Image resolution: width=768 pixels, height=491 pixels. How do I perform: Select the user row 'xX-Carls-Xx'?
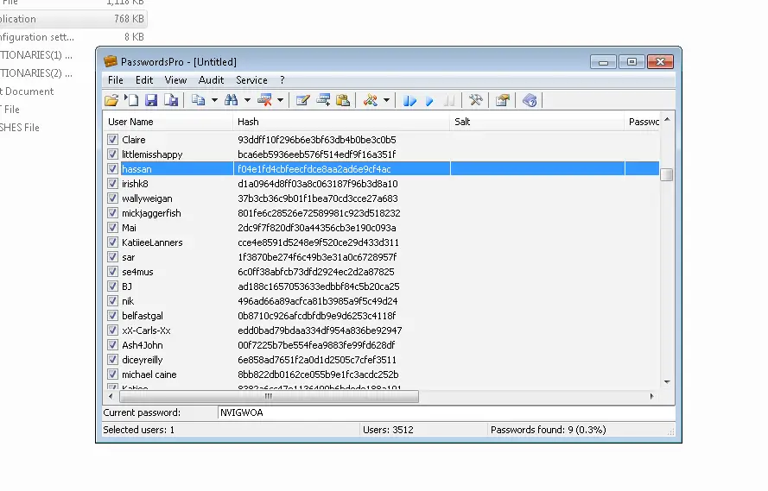tap(381, 330)
